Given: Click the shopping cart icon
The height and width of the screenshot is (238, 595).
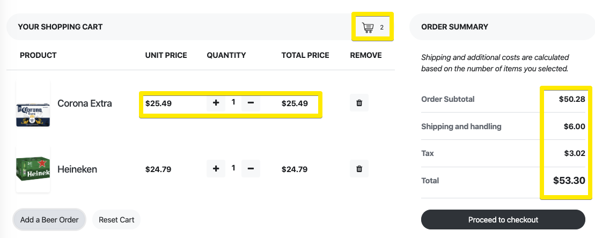Looking at the screenshot, I should coord(368,27).
